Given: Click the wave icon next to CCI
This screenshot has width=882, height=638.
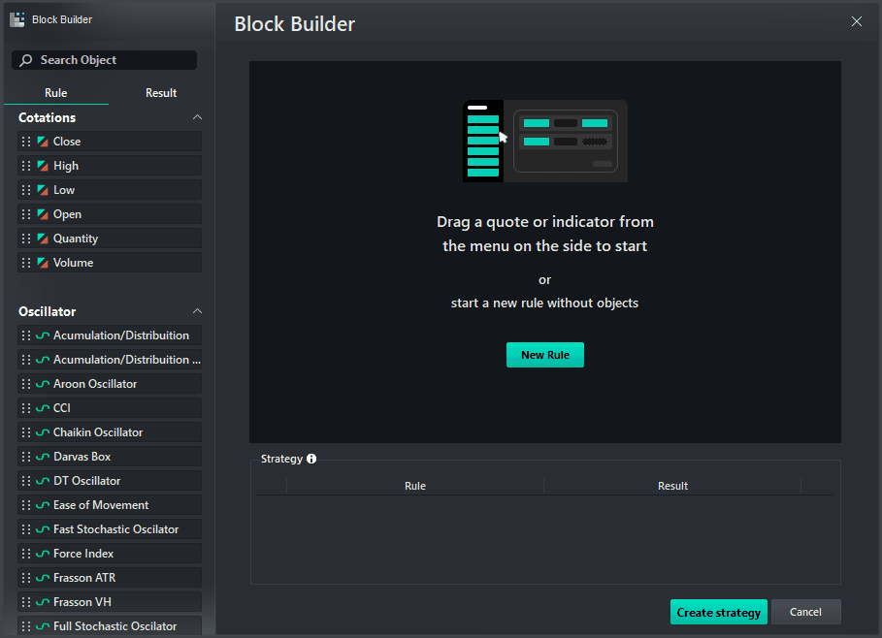Looking at the screenshot, I should tap(43, 408).
